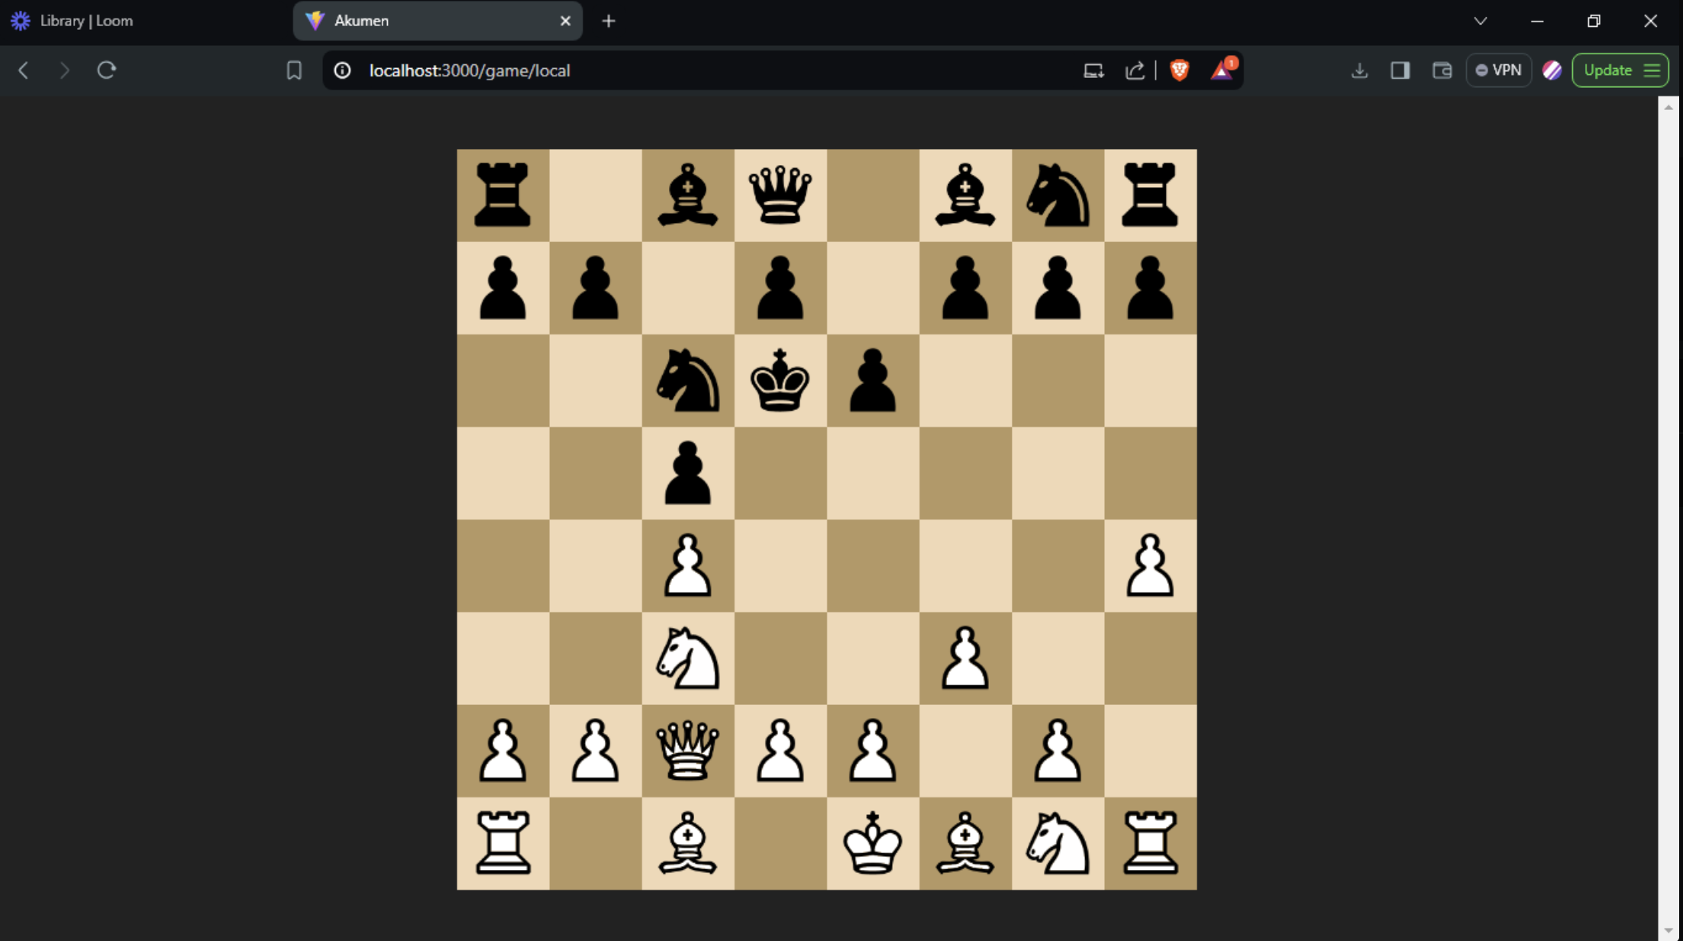Reload the page
The width and height of the screenshot is (1683, 941).
[x=106, y=70]
